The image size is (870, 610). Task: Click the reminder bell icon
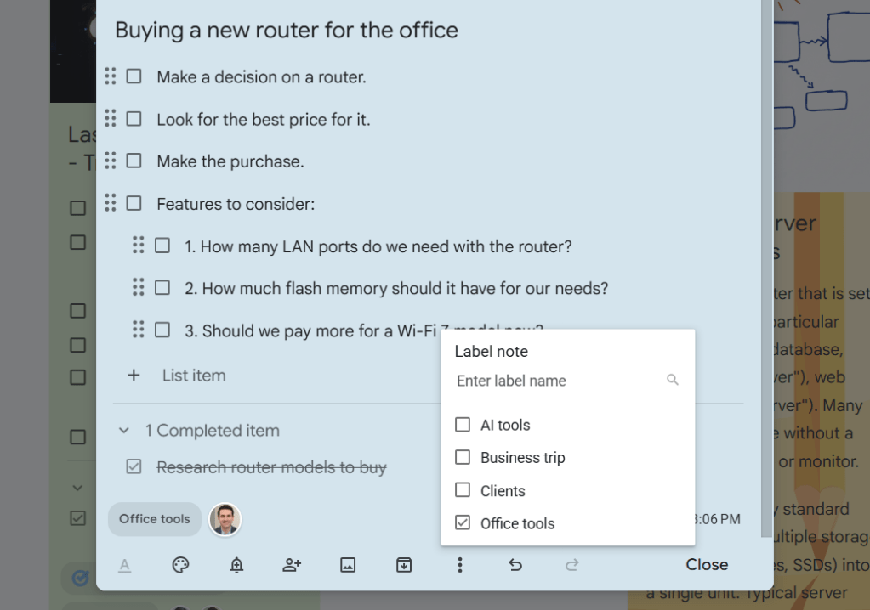[236, 565]
